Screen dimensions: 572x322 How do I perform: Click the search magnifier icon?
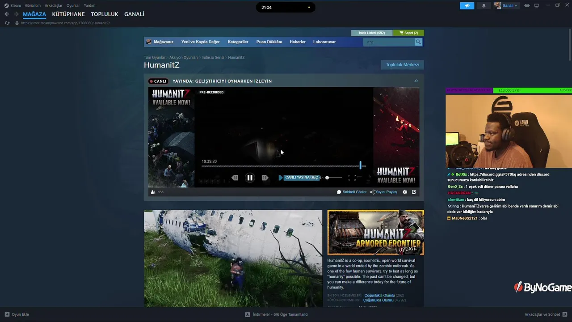click(418, 42)
